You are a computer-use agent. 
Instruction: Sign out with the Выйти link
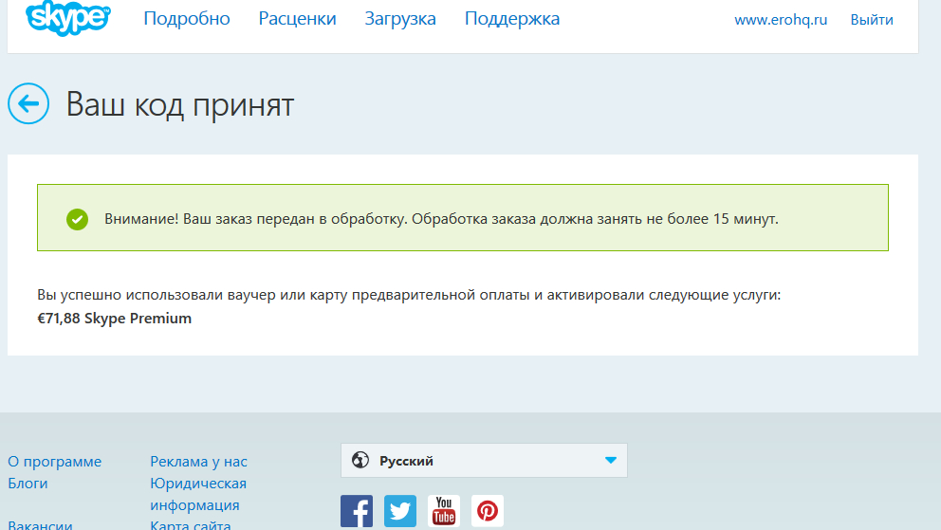tap(872, 20)
